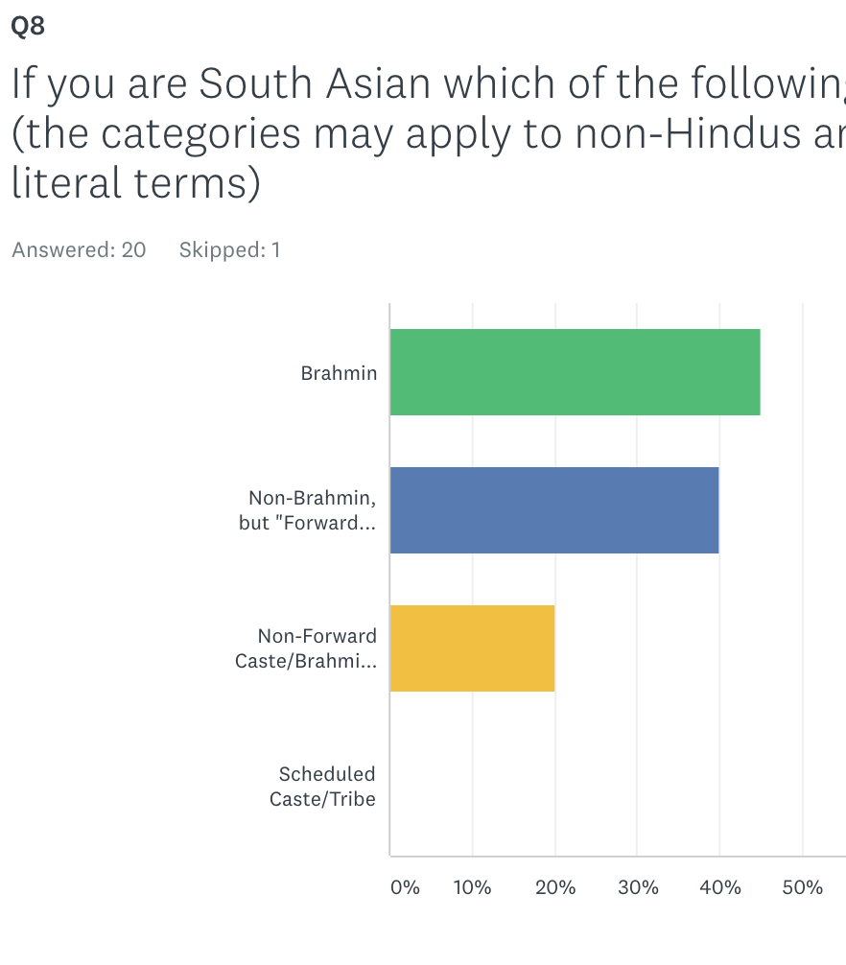Click the 30% axis tick label
This screenshot has height=965, width=846.
[x=638, y=887]
